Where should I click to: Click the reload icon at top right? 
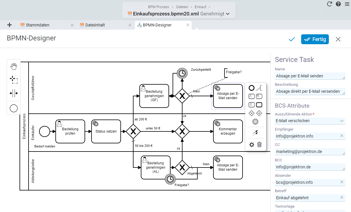click(x=330, y=4)
